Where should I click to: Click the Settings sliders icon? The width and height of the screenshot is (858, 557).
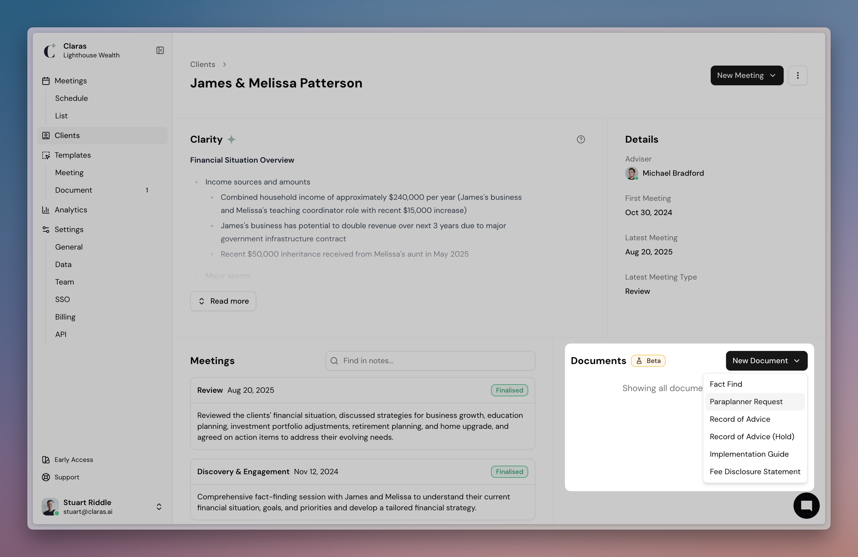pos(46,230)
